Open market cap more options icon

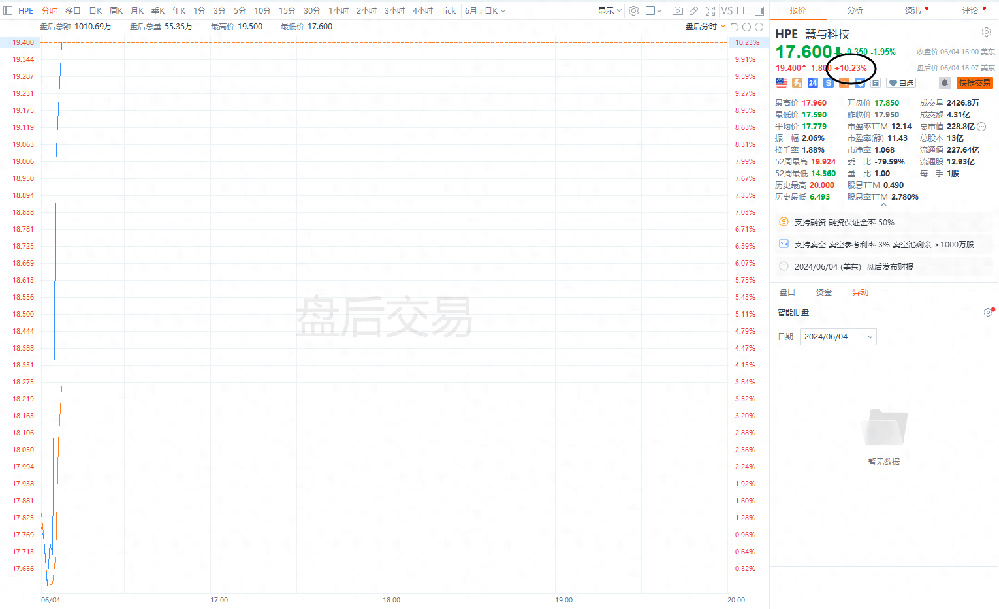pyautogui.click(x=981, y=127)
